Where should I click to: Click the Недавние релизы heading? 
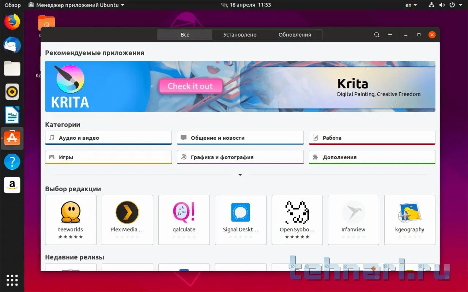(x=75, y=257)
